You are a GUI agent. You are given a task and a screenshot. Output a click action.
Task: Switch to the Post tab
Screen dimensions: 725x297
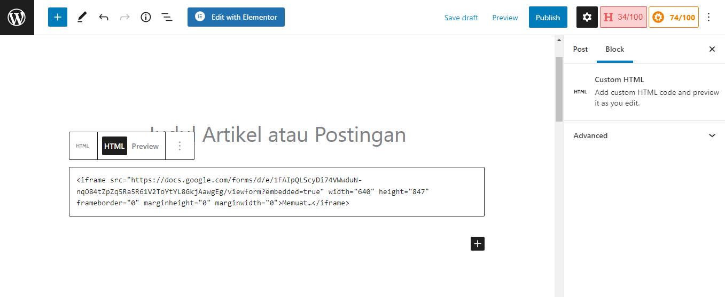pyautogui.click(x=580, y=49)
